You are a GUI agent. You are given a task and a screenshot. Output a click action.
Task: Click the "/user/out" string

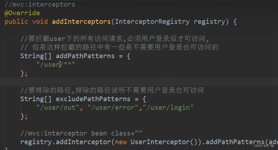tap(58, 107)
